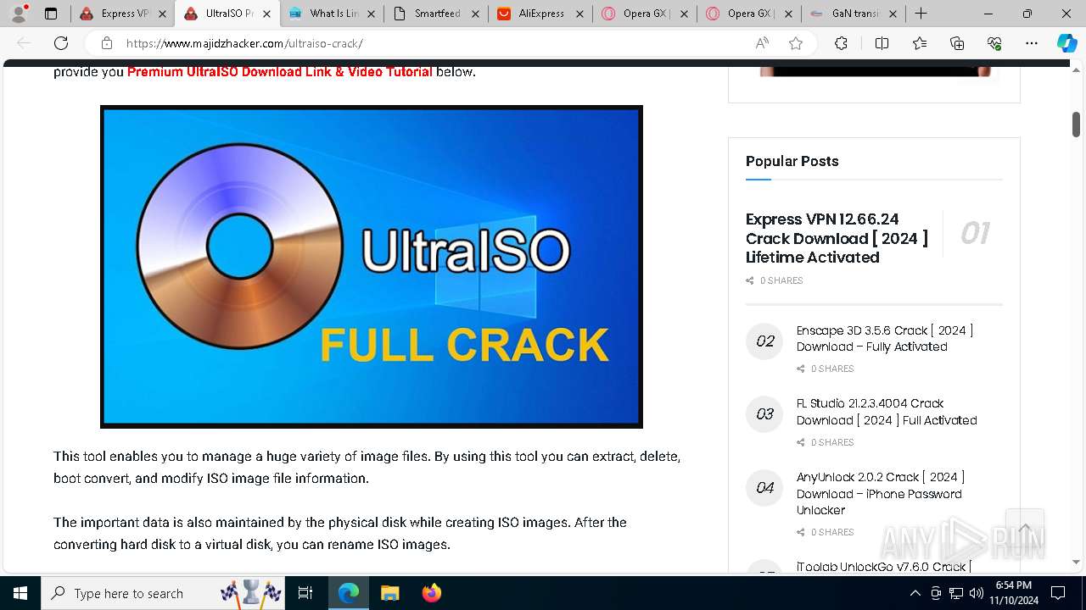Open the Collections icon

[957, 43]
